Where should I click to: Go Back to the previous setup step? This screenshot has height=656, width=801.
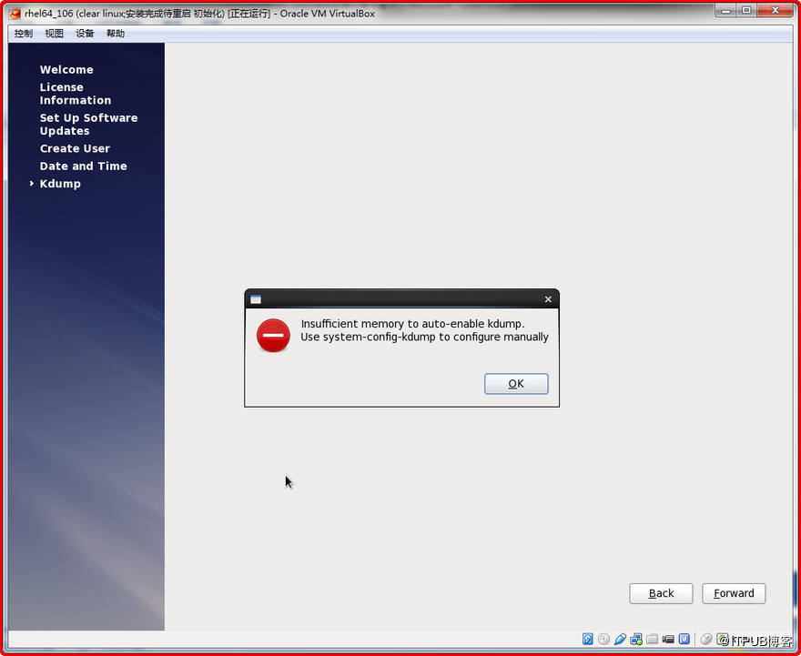coord(661,593)
